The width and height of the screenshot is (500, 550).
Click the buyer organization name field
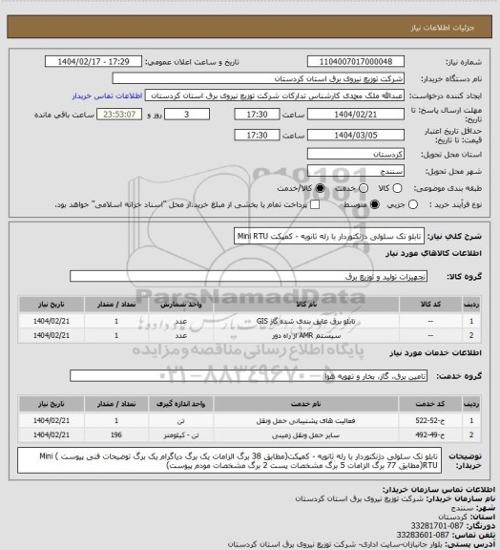258,78
